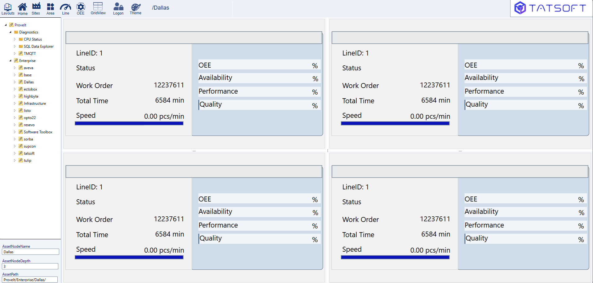Collapse the Diagnostics folder arrow

coord(10,32)
